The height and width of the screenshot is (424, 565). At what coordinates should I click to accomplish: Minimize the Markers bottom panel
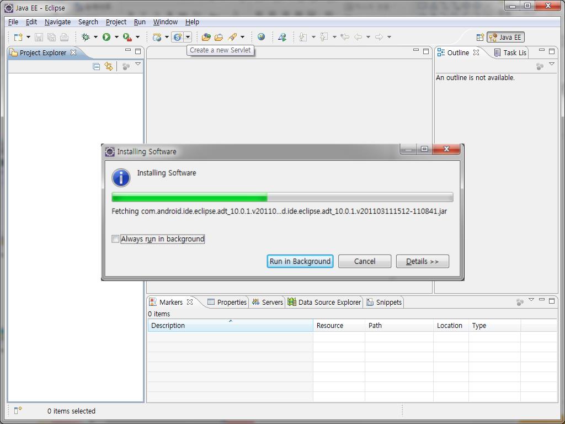[x=542, y=300]
